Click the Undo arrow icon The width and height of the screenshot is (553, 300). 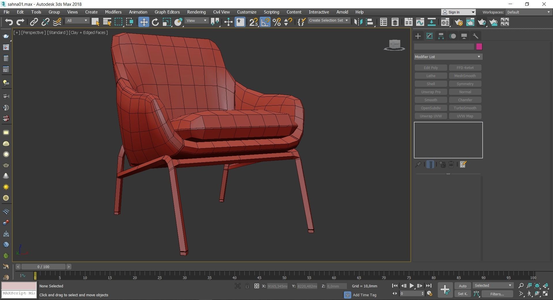(9, 22)
